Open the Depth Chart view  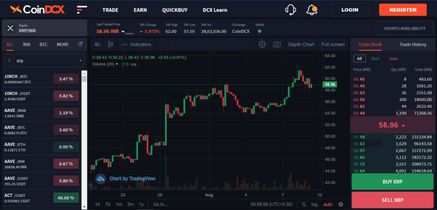tap(301, 45)
